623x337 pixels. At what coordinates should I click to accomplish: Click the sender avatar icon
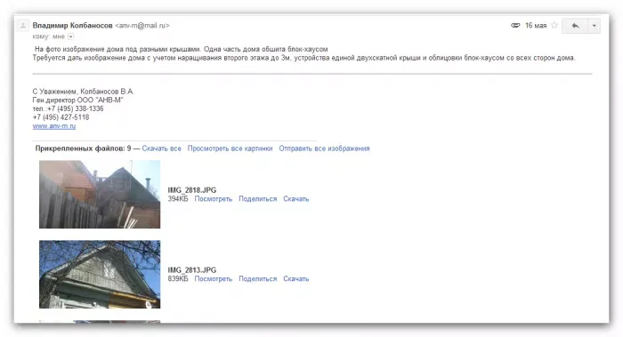point(23,26)
